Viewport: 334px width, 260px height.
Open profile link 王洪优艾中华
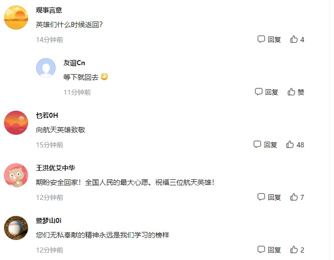coord(56,168)
